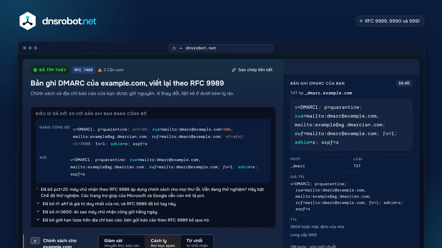Open the dnsrobot.net wordmark link
Image resolution: width=442 pixels, height=248 pixels.
click(x=69, y=21)
